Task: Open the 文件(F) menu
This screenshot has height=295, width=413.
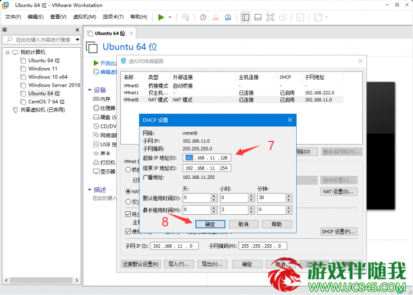Action: [13, 17]
